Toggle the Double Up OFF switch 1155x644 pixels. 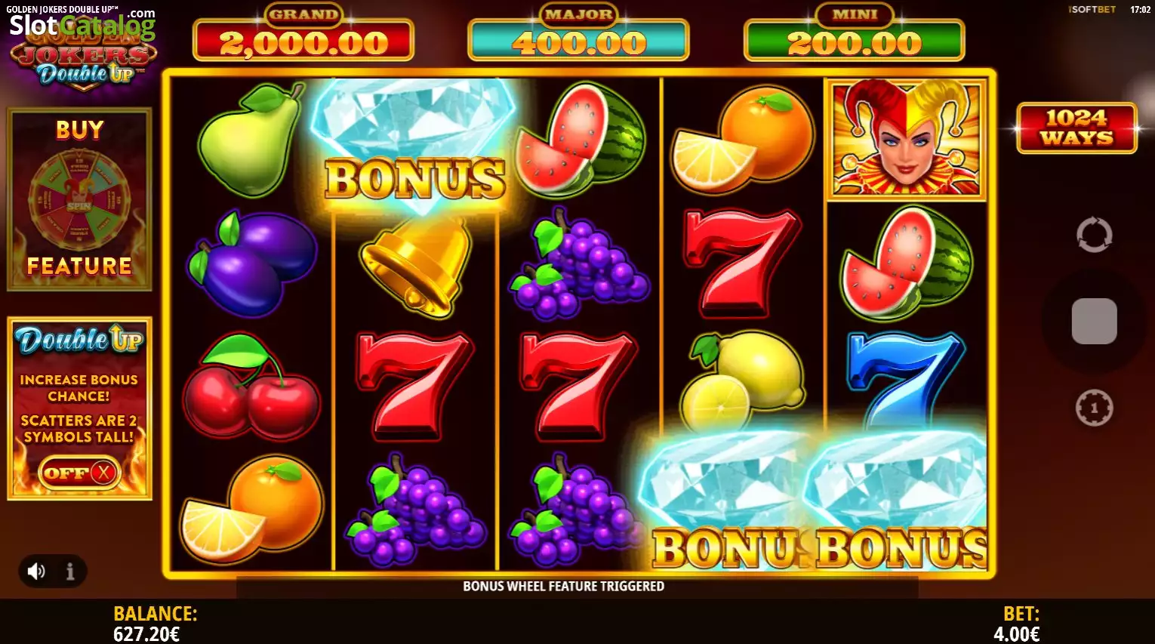coord(79,473)
